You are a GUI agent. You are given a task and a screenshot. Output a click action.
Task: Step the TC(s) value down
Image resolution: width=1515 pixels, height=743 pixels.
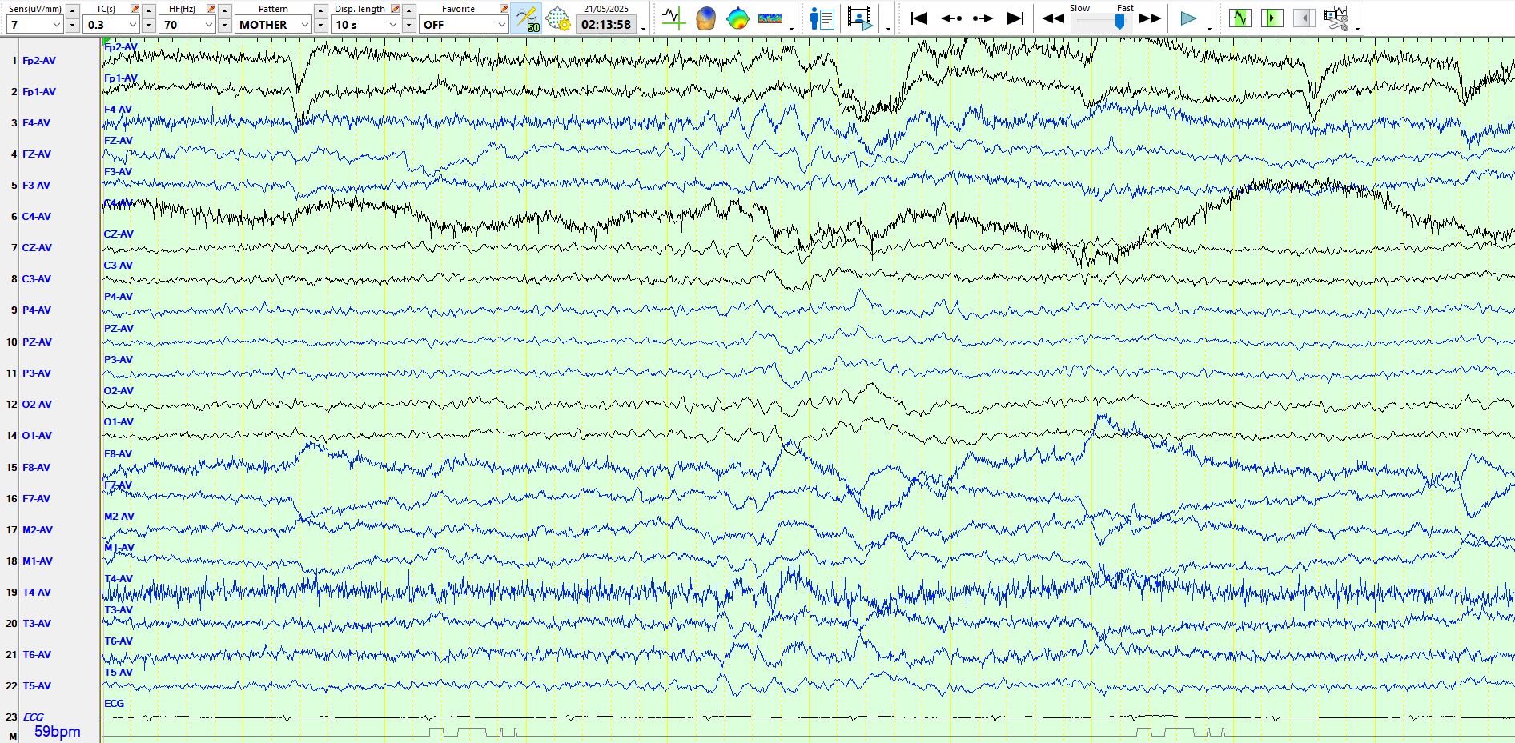149,25
